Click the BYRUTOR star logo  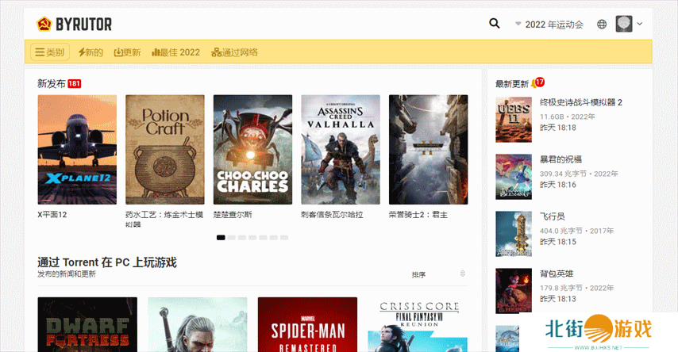click(44, 25)
